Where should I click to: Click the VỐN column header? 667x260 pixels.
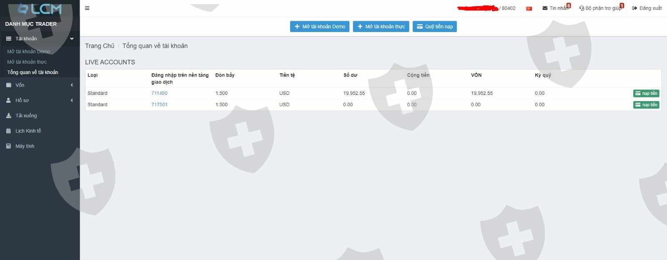pyautogui.click(x=476, y=75)
